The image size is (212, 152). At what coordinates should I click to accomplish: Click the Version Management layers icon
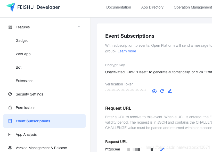[x=10, y=148]
